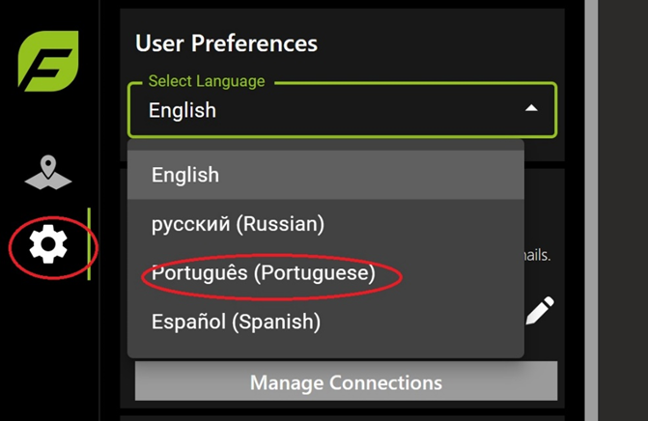The width and height of the screenshot is (648, 421).
Task: Click the User Preferences heading
Action: click(x=227, y=42)
